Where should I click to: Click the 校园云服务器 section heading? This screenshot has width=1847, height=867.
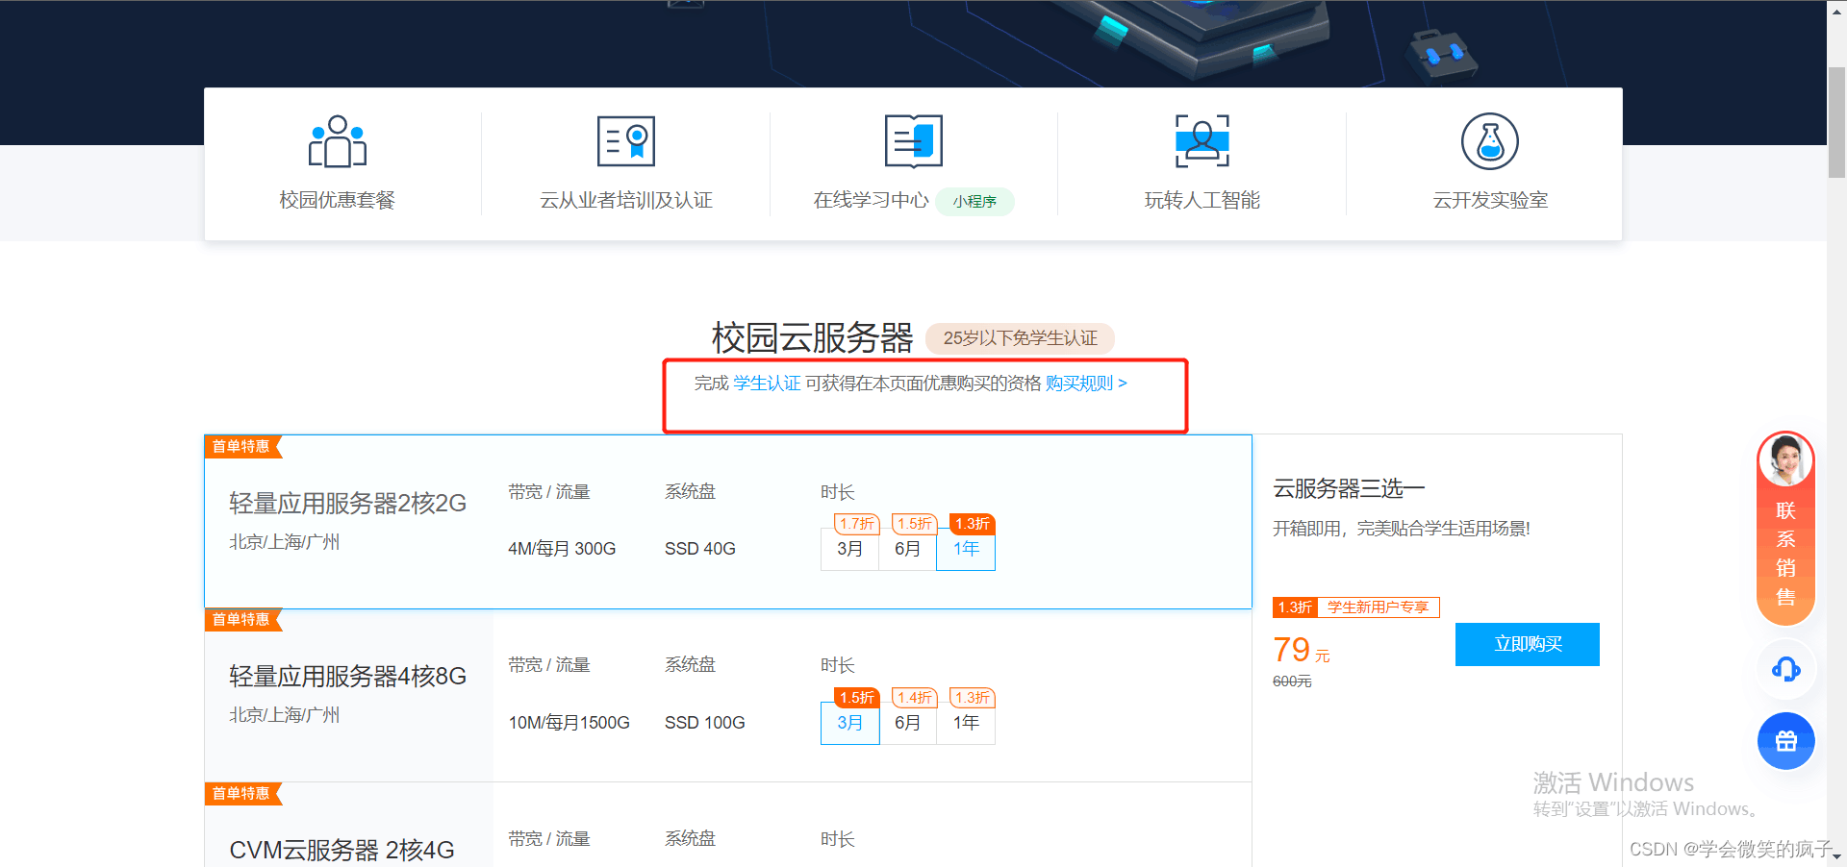coord(813,338)
